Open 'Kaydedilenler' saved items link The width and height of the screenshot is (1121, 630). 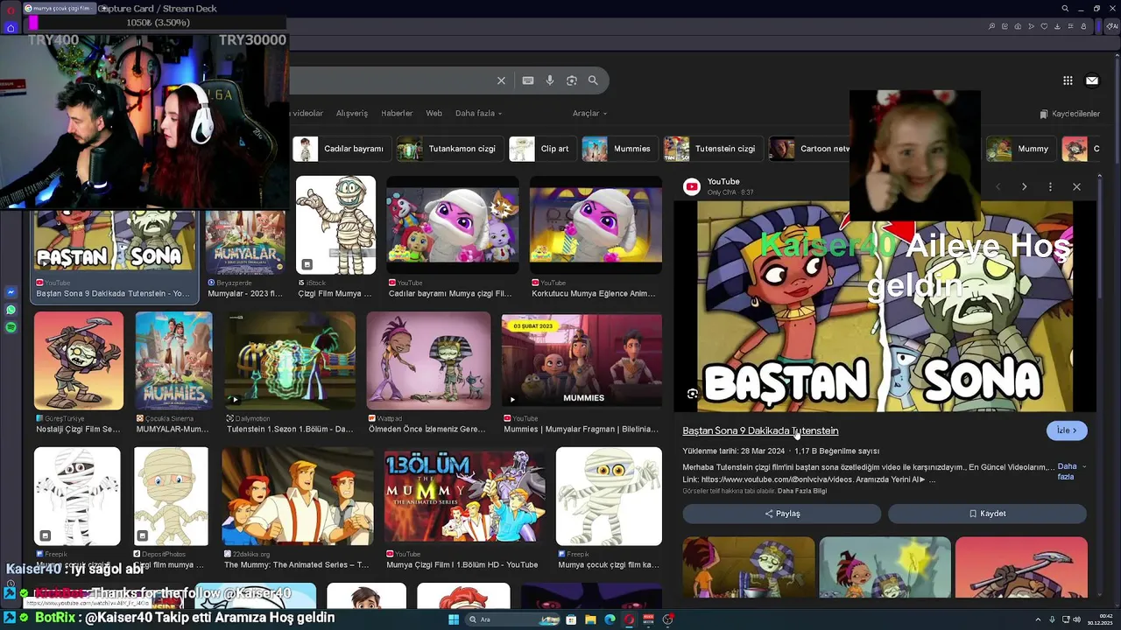click(1069, 114)
